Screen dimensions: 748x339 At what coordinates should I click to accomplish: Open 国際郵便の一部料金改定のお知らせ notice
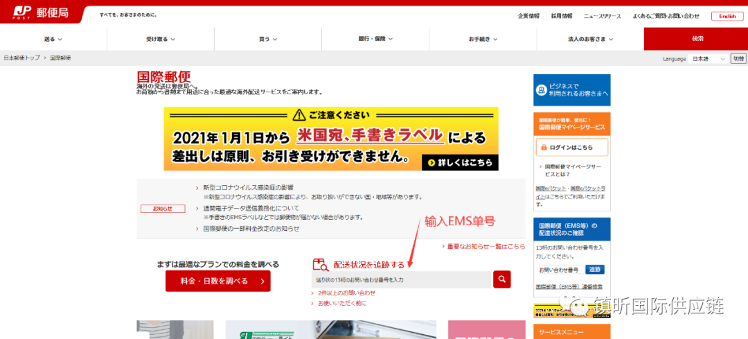[x=251, y=229]
